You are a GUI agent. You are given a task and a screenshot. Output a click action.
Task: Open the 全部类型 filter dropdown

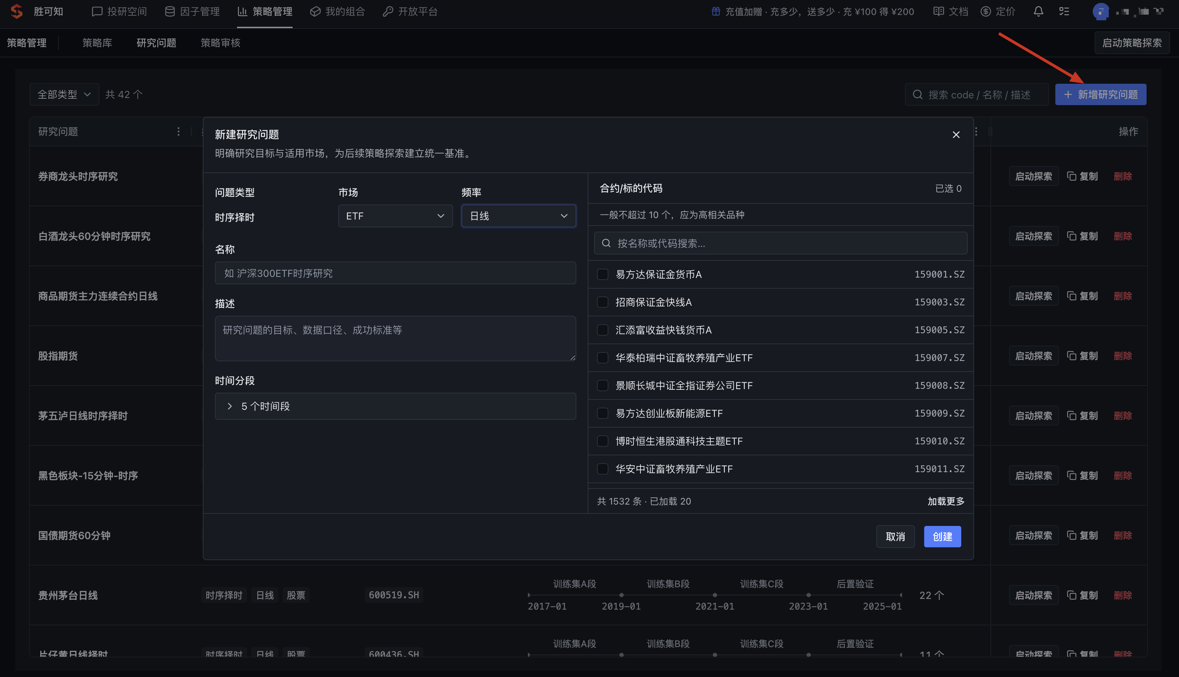(x=64, y=95)
